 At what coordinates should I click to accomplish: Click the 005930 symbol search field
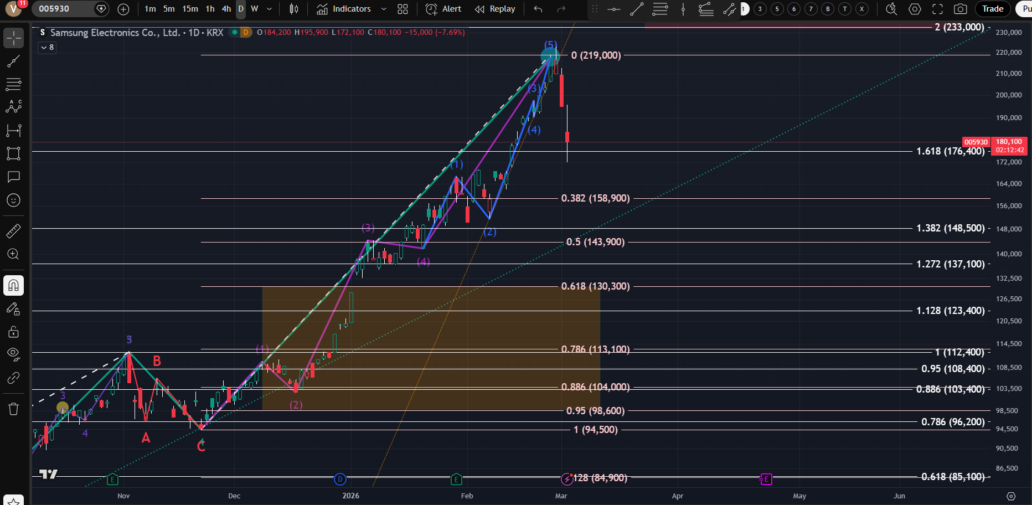click(62, 9)
